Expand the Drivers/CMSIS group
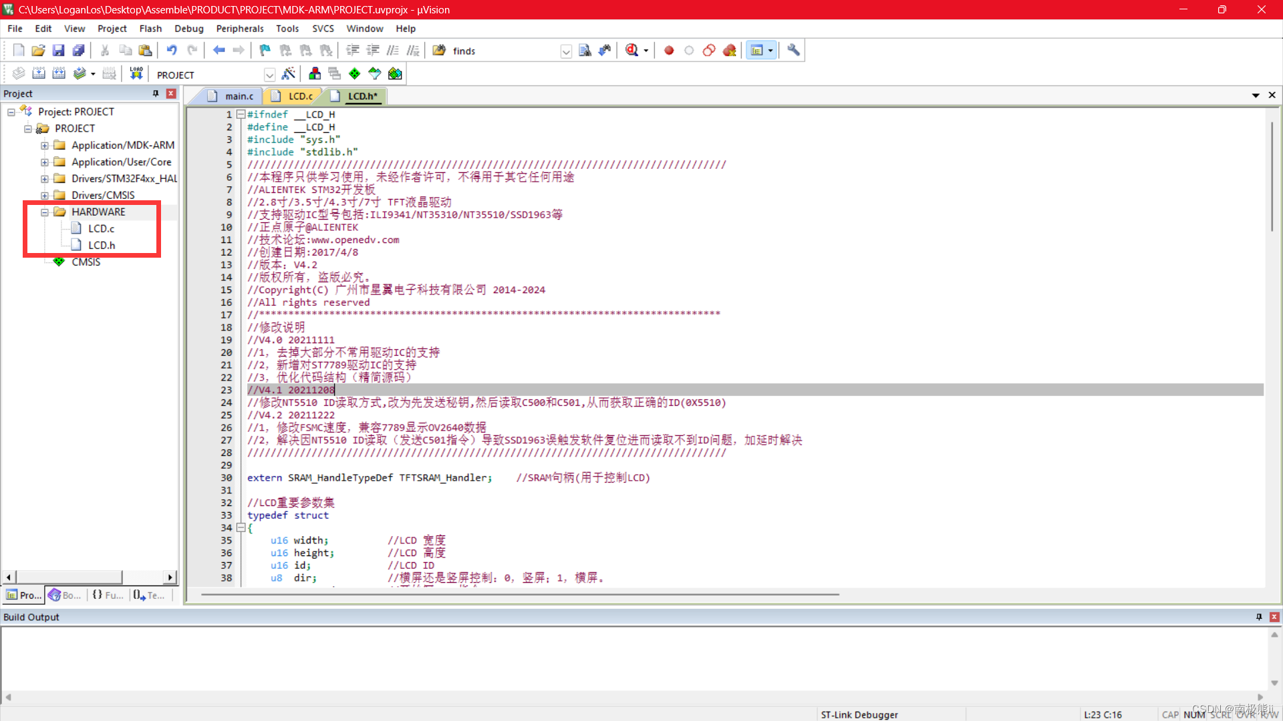The height and width of the screenshot is (721, 1283). (x=44, y=195)
